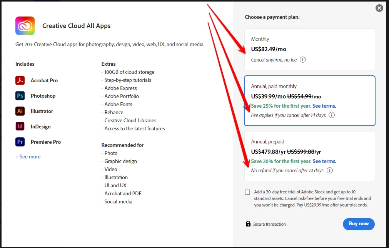Click the Photoshop Ps icon

pos(20,96)
